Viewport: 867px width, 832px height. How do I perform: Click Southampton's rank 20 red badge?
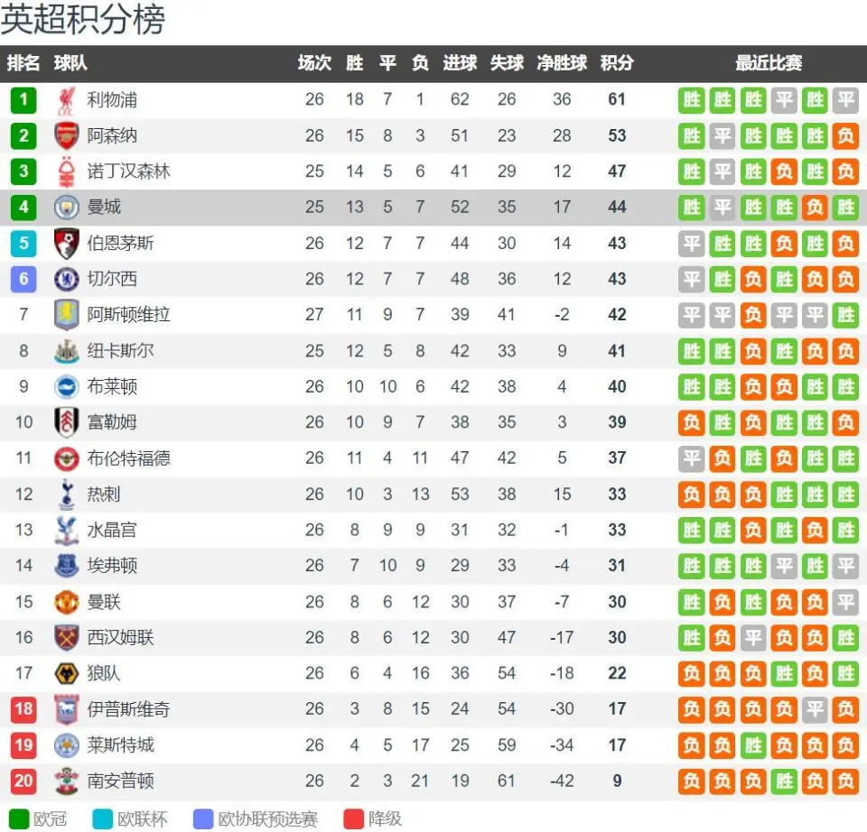pos(23,781)
